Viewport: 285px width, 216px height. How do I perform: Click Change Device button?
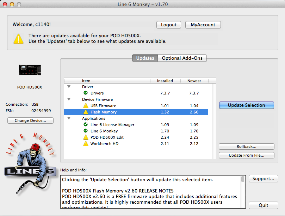point(30,120)
